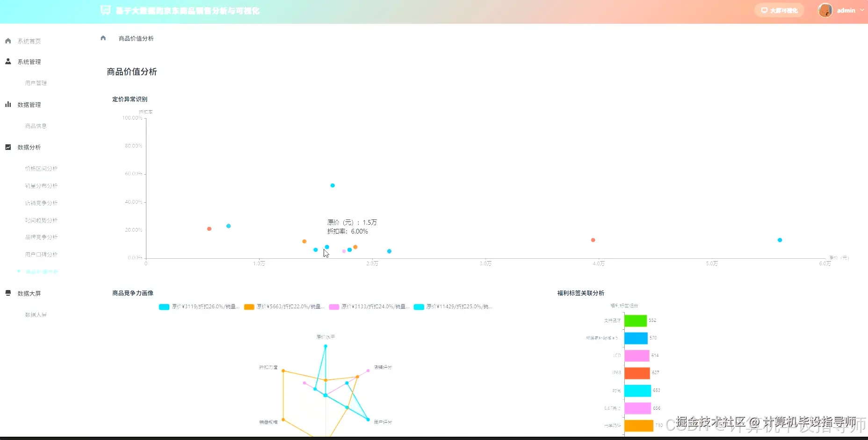868x440 pixels.
Task: Click the breadcrumb home icon
Action: pos(103,38)
